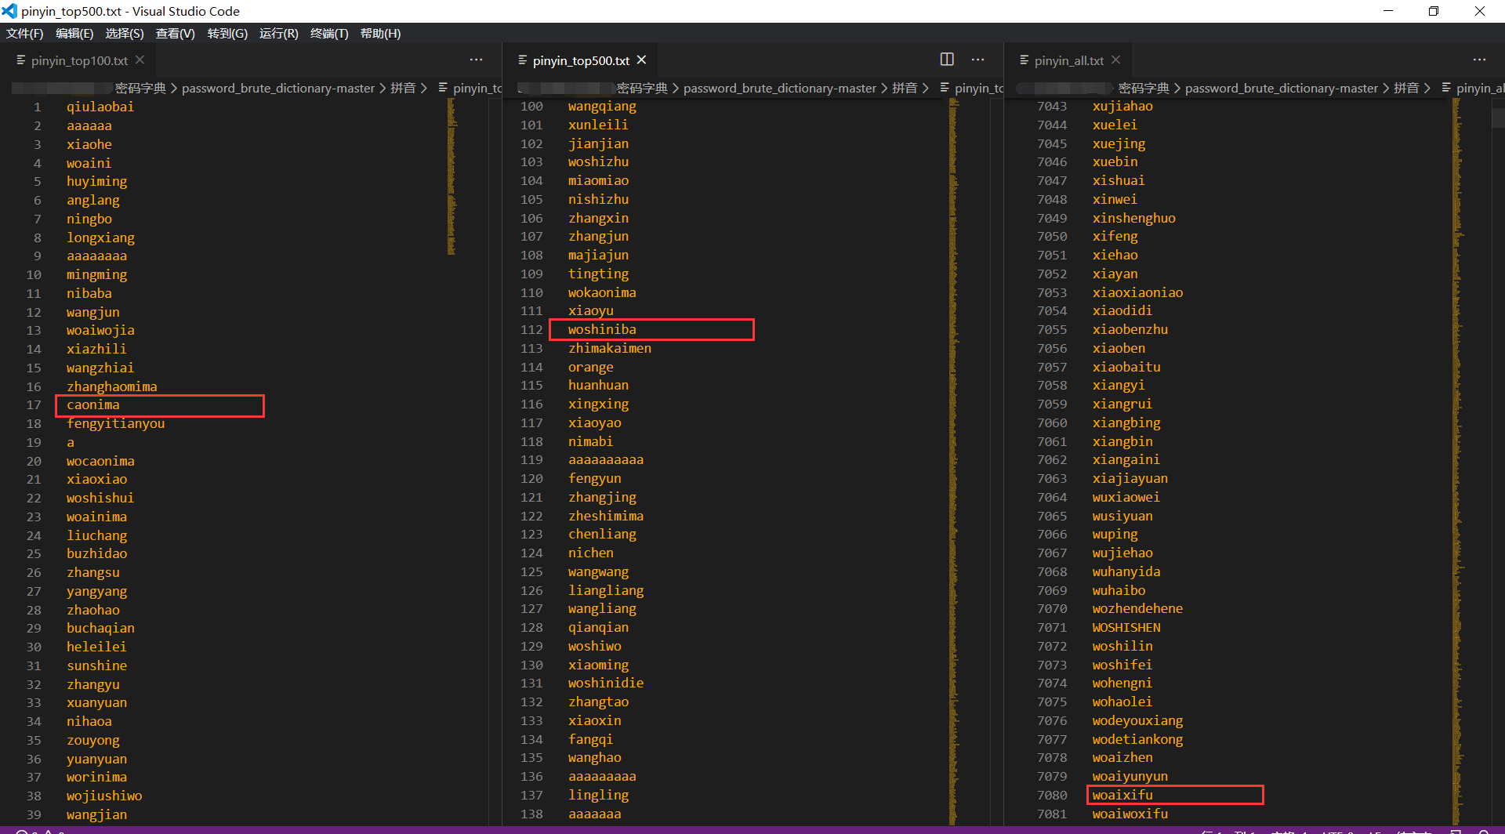1505x834 pixels.
Task: Click the word wodeyouxiang on line 7076
Action: click(1138, 721)
